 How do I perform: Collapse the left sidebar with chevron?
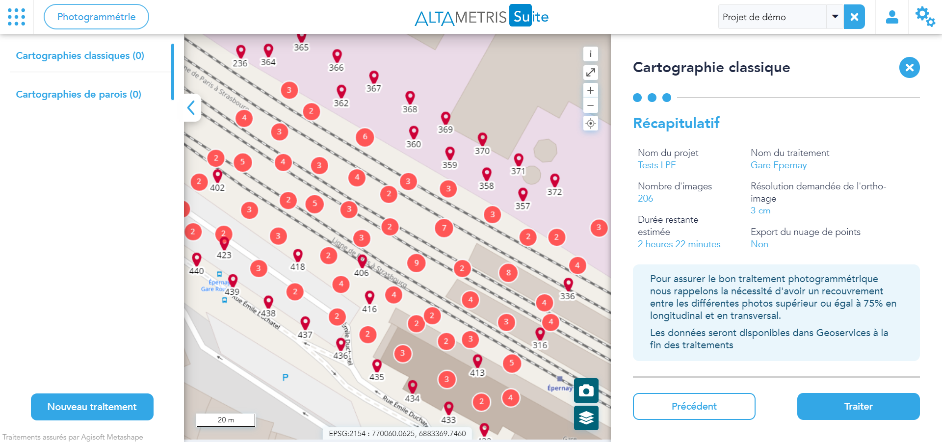191,107
